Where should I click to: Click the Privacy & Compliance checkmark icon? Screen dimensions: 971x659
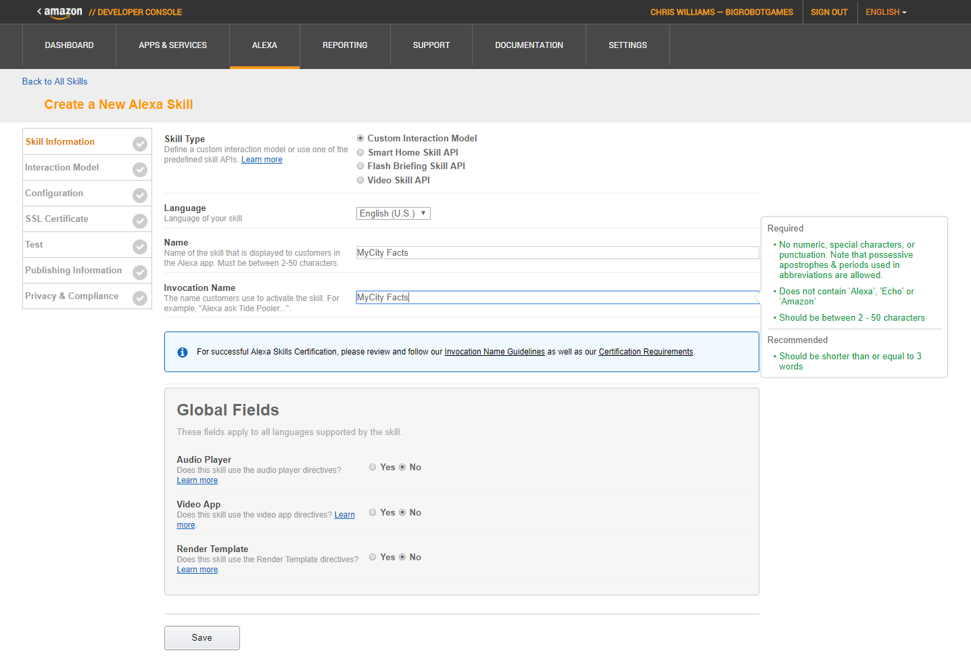coord(140,298)
